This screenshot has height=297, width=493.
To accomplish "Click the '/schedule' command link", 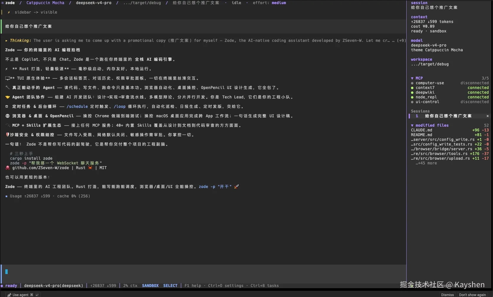I will pos(77,107).
